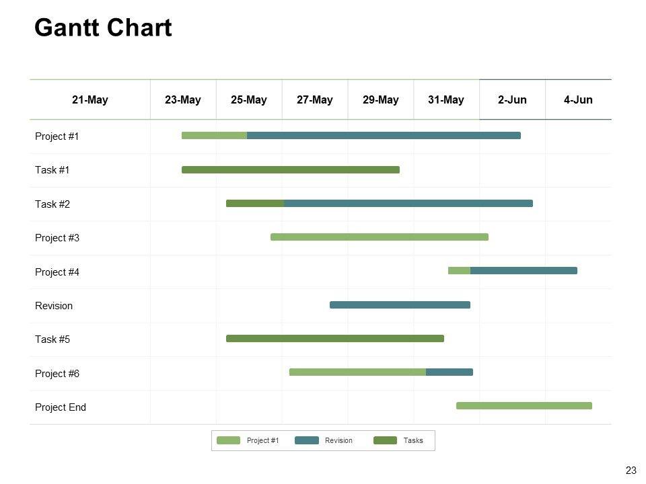646x484 pixels.
Task: Select the Task #1 dark green bar
Action: coord(290,170)
